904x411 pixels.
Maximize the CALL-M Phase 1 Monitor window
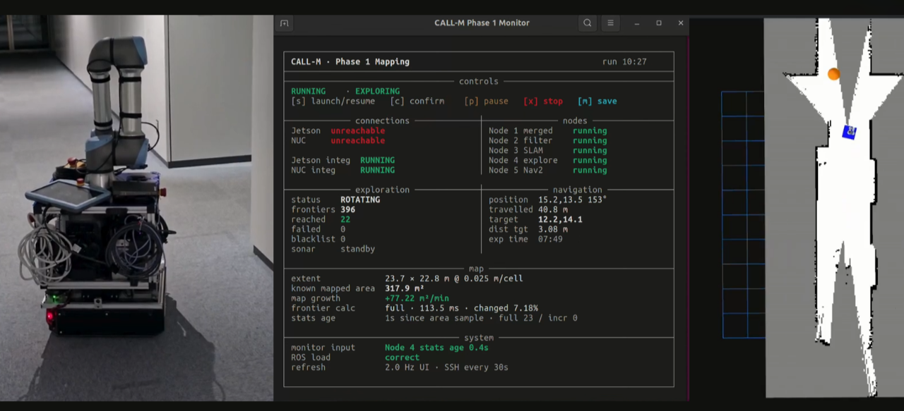[659, 23]
